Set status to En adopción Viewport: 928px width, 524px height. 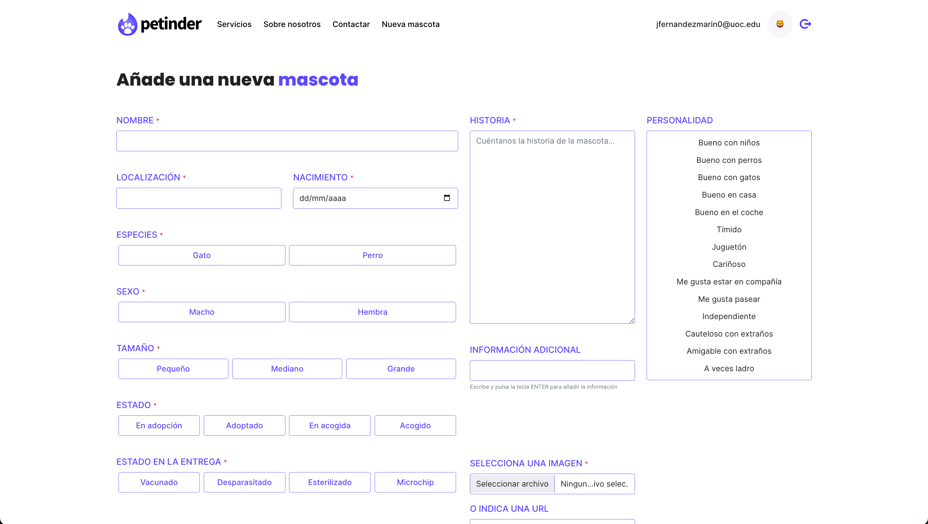[159, 425]
